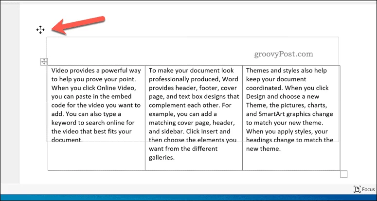Click the groovyPost.com watermark text
Image resolution: width=377 pixels, height=201 pixels.
(284, 54)
